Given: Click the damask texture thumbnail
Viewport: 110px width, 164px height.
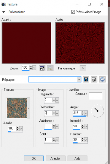Looking at the screenshot, I should click(17, 108).
